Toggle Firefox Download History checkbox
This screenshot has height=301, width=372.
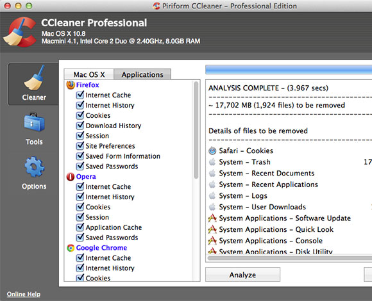click(80, 126)
